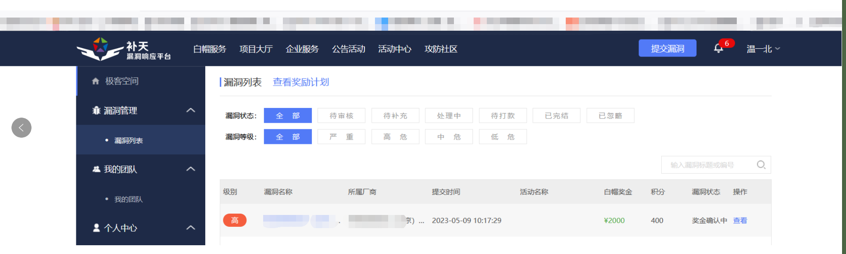Click the 补天 platform logo

124,49
